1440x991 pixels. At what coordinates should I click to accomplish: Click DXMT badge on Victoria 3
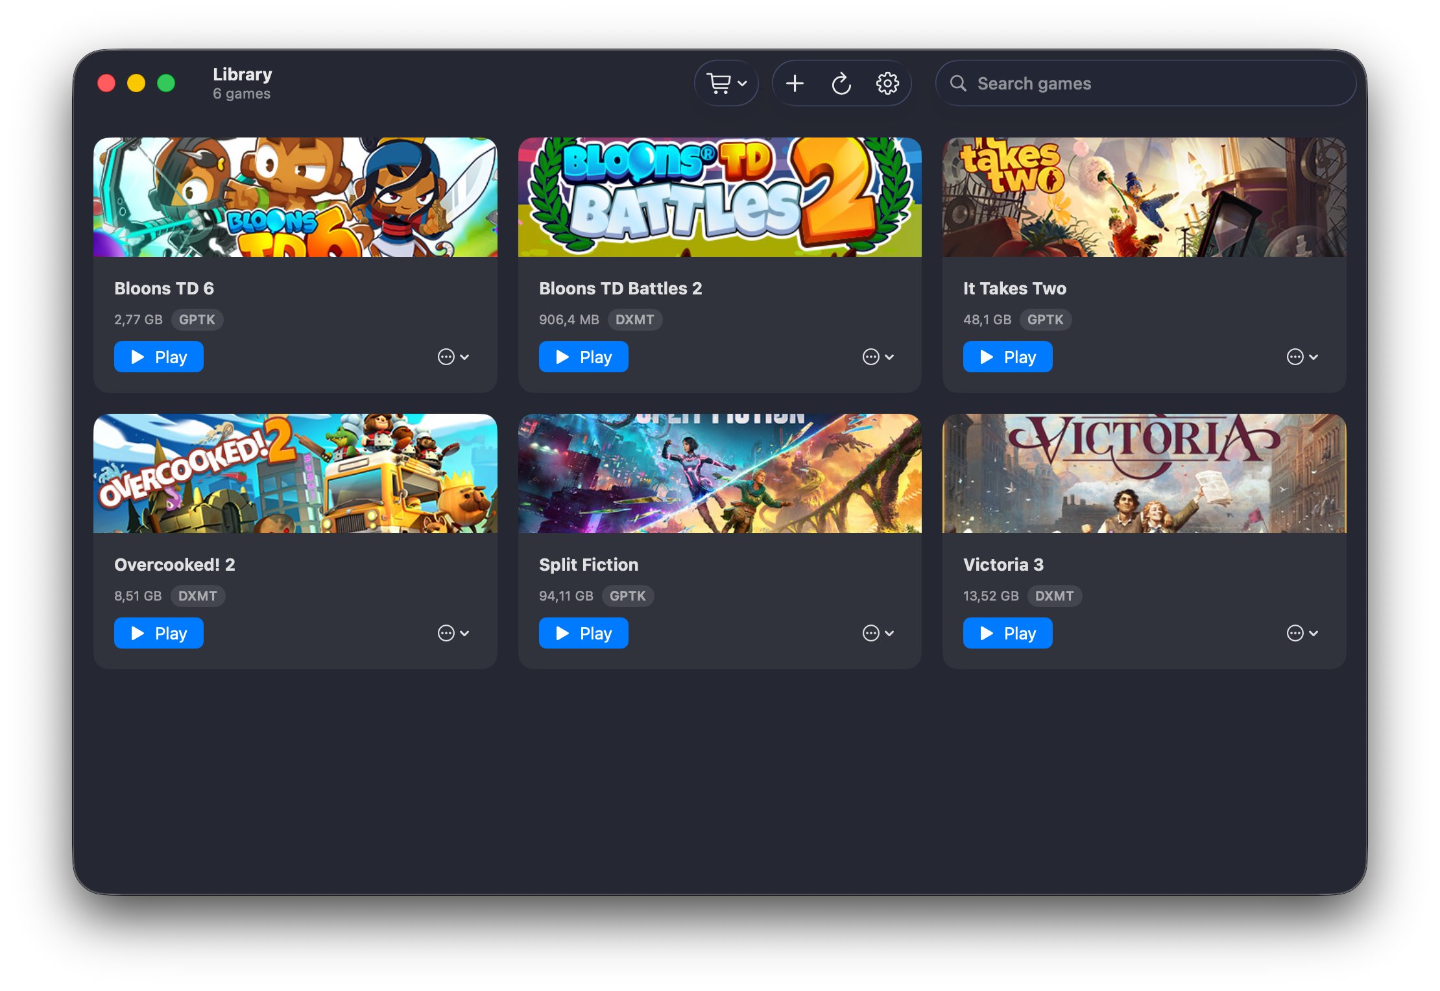point(1055,596)
